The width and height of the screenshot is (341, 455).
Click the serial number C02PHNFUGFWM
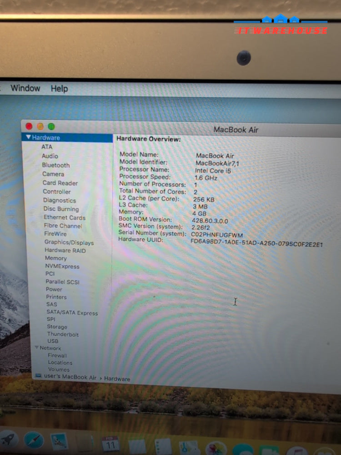(x=216, y=235)
